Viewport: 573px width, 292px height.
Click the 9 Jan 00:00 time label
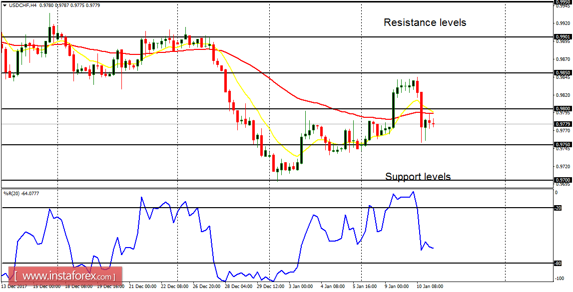tap(396, 287)
